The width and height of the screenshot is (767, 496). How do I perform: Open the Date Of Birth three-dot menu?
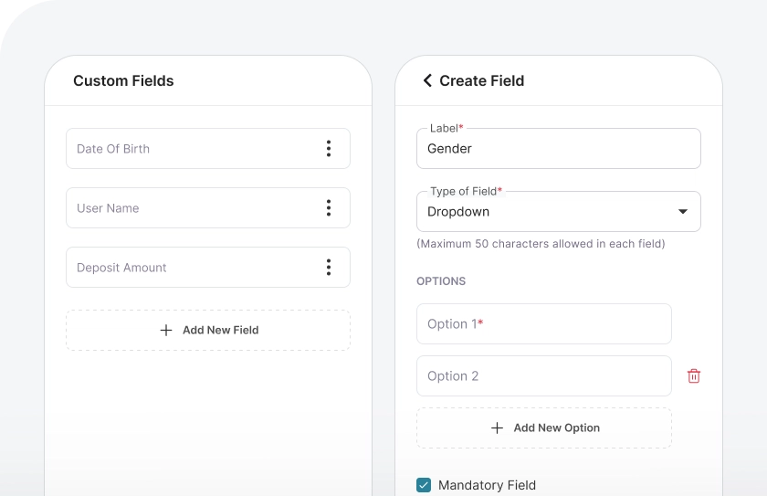[x=329, y=149]
